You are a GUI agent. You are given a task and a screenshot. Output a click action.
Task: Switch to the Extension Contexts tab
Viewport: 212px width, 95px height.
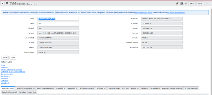point(114,88)
